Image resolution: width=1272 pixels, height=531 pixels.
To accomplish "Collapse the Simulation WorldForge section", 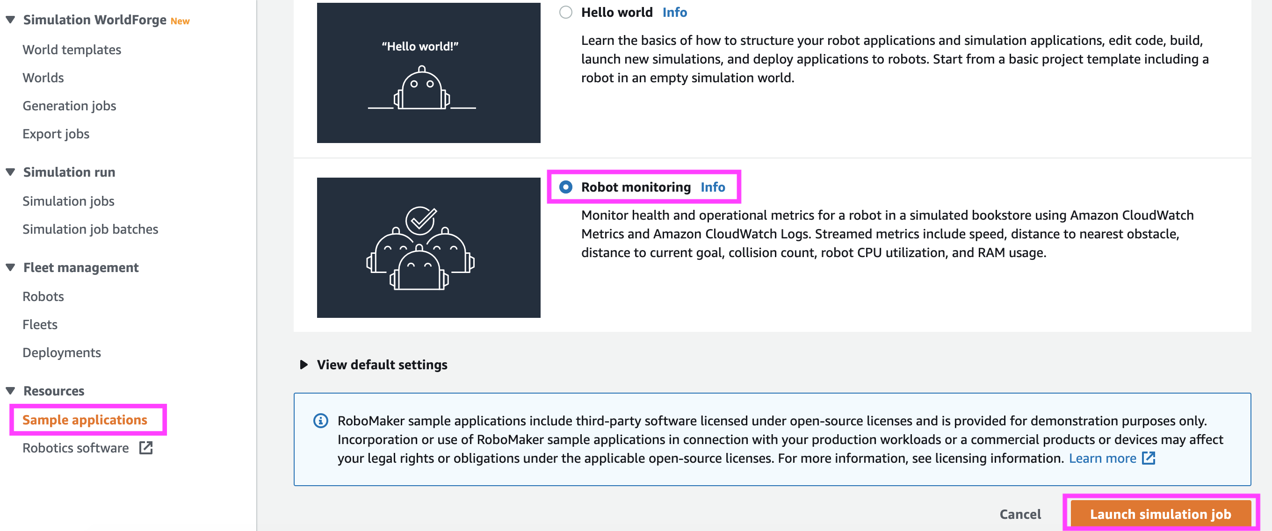I will 10,20.
